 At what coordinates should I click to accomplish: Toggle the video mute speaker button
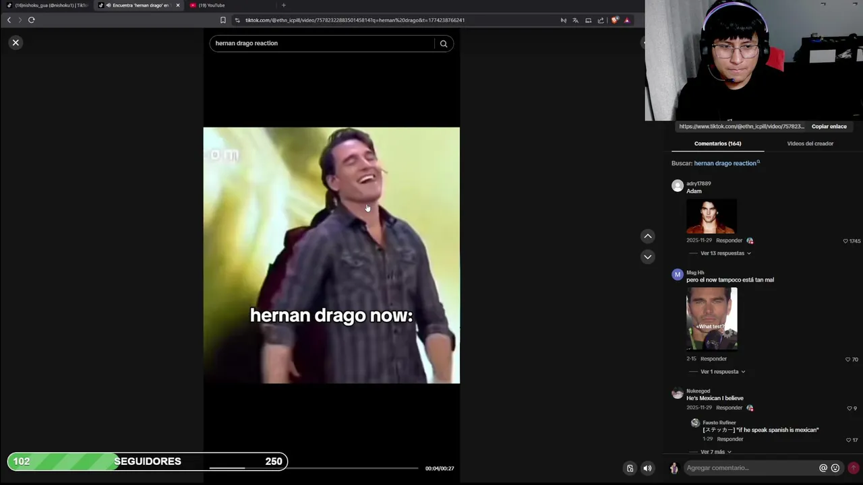[x=647, y=468]
